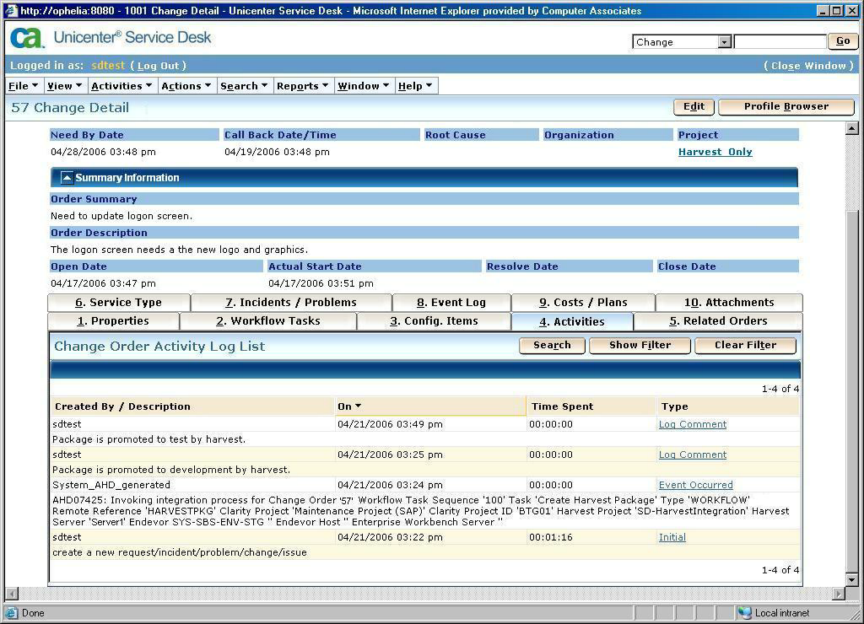
Task: Click the Show Filter button
Action: [x=640, y=345]
